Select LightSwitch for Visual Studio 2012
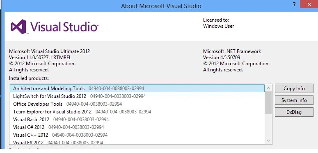Image resolution: width=318 pixels, height=153 pixels. click(x=137, y=96)
